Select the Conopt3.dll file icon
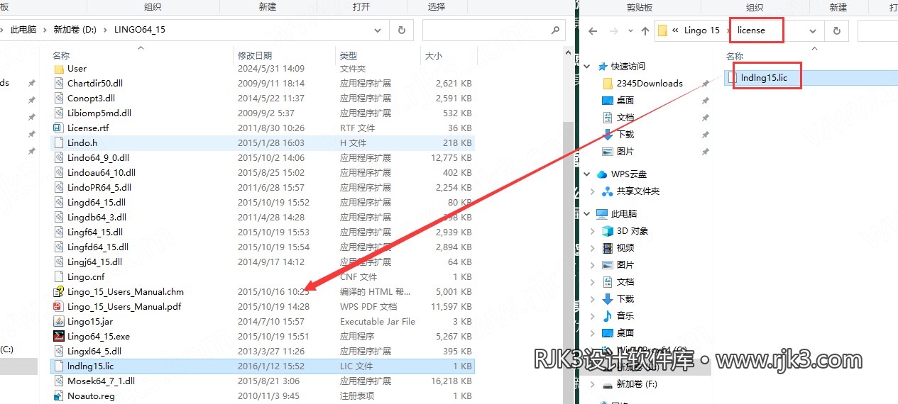Viewport: 898px width, 404px height. tap(59, 99)
